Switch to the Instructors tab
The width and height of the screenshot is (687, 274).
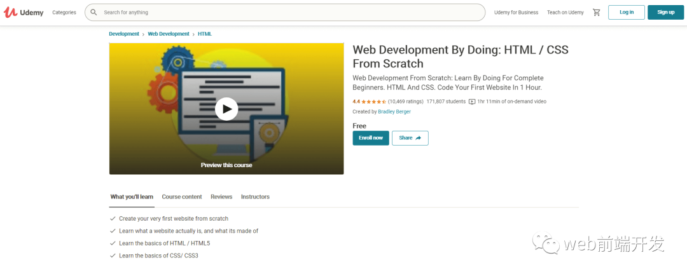(x=255, y=197)
